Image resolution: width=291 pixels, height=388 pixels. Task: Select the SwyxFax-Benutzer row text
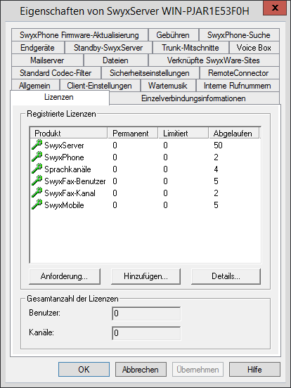[75, 181]
